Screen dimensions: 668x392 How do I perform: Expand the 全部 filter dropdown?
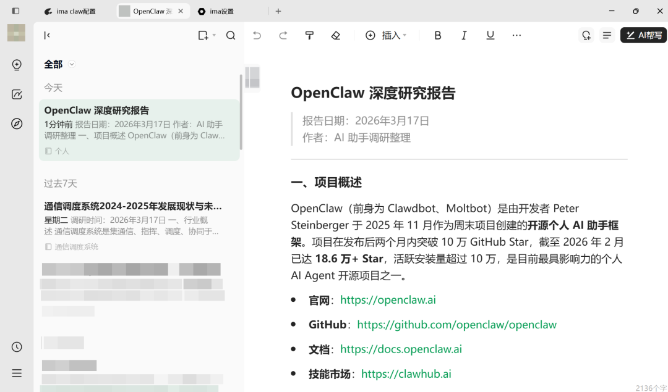click(72, 64)
